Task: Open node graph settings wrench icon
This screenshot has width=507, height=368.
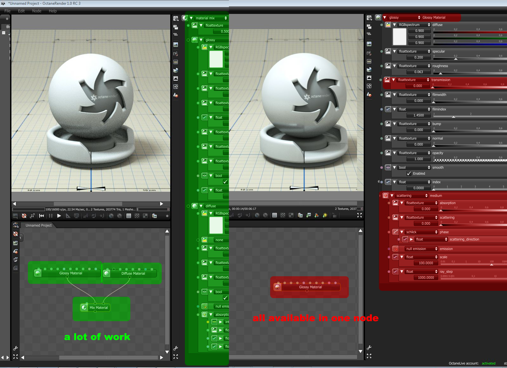Action: pyautogui.click(x=15, y=348)
